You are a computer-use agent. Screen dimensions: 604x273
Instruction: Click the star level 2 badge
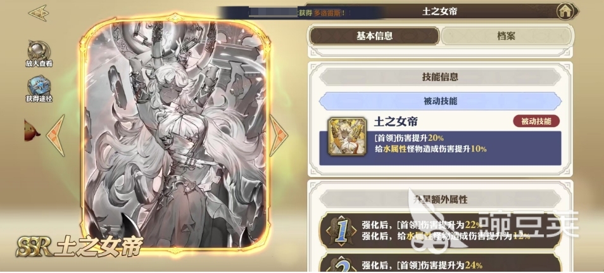341,264
